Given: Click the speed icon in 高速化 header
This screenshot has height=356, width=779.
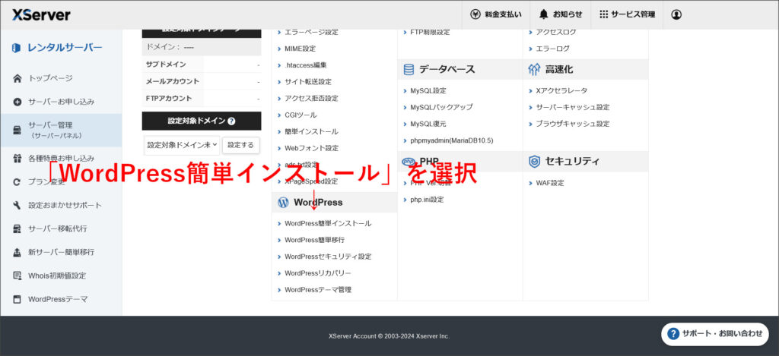Looking at the screenshot, I should (x=534, y=69).
